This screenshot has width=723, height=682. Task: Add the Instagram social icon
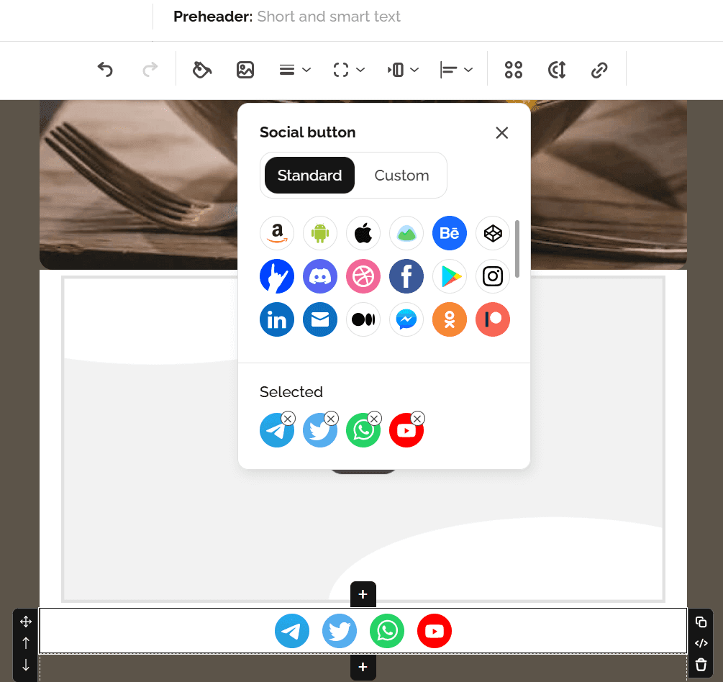coord(493,276)
